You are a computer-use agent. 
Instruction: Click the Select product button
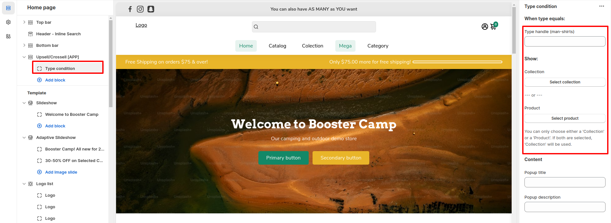(565, 118)
